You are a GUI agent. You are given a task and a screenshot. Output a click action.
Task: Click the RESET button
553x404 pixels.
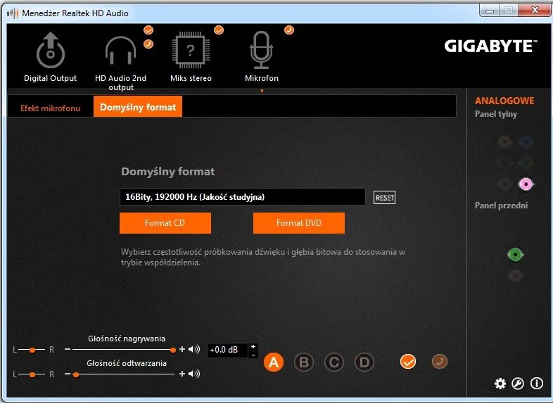(384, 198)
